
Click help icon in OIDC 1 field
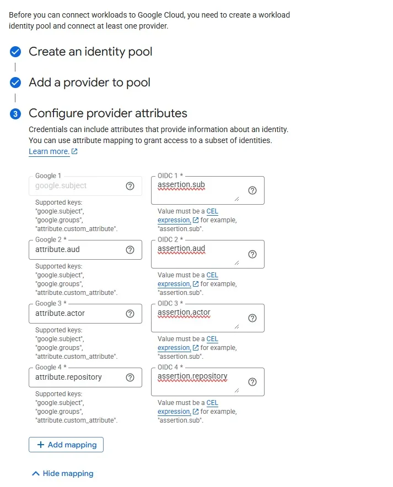pos(252,190)
